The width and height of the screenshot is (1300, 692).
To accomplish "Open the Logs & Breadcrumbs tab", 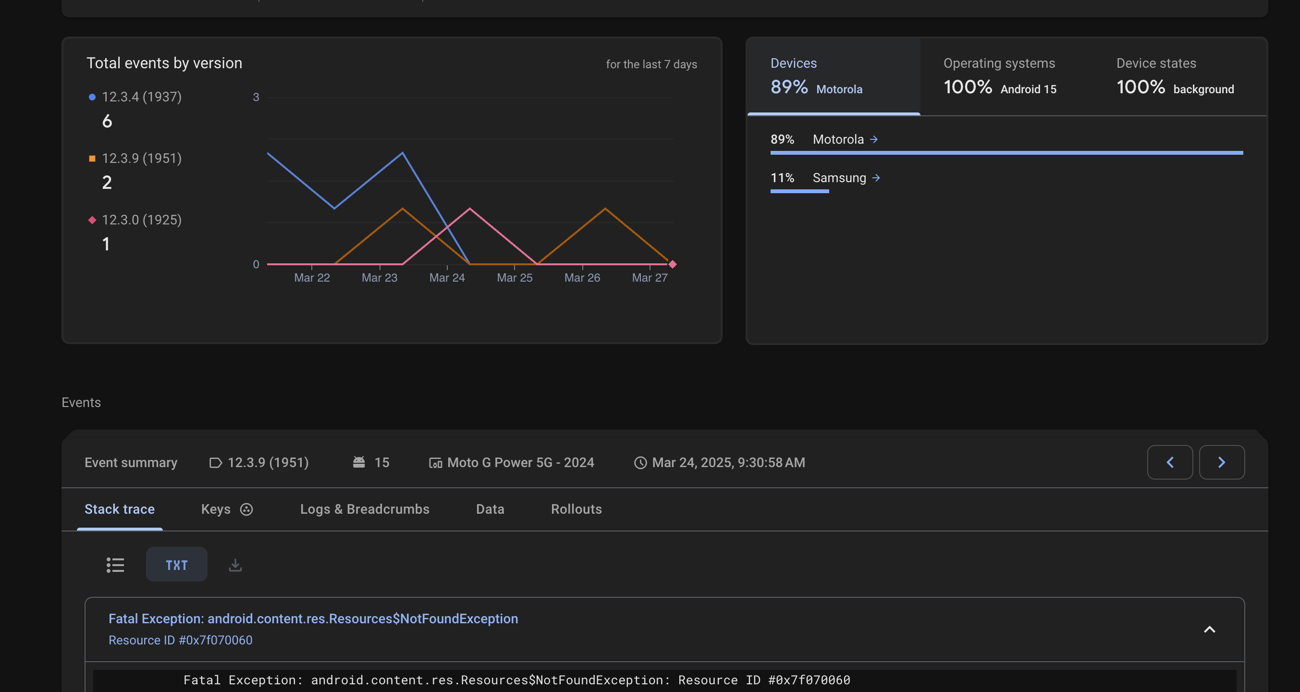I will click(364, 509).
